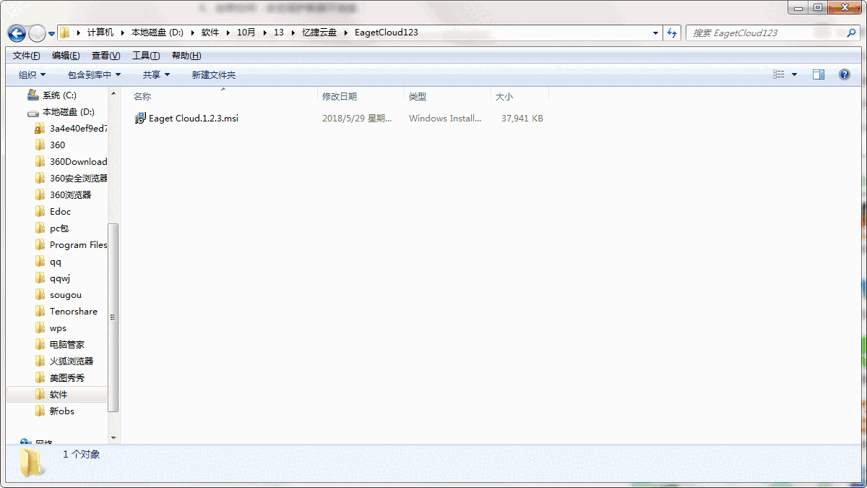Click EagetCloud123 in the address breadcrumb
Viewport: 867px width, 488px height.
(x=387, y=33)
